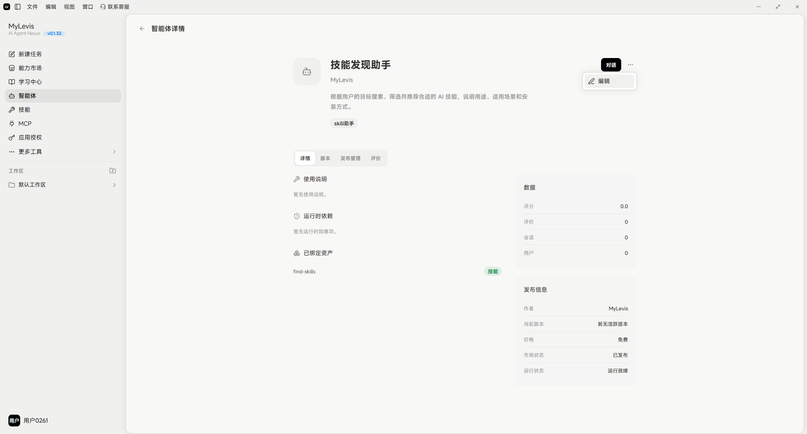
Task: Click the skill助手 tag
Action: 344,124
